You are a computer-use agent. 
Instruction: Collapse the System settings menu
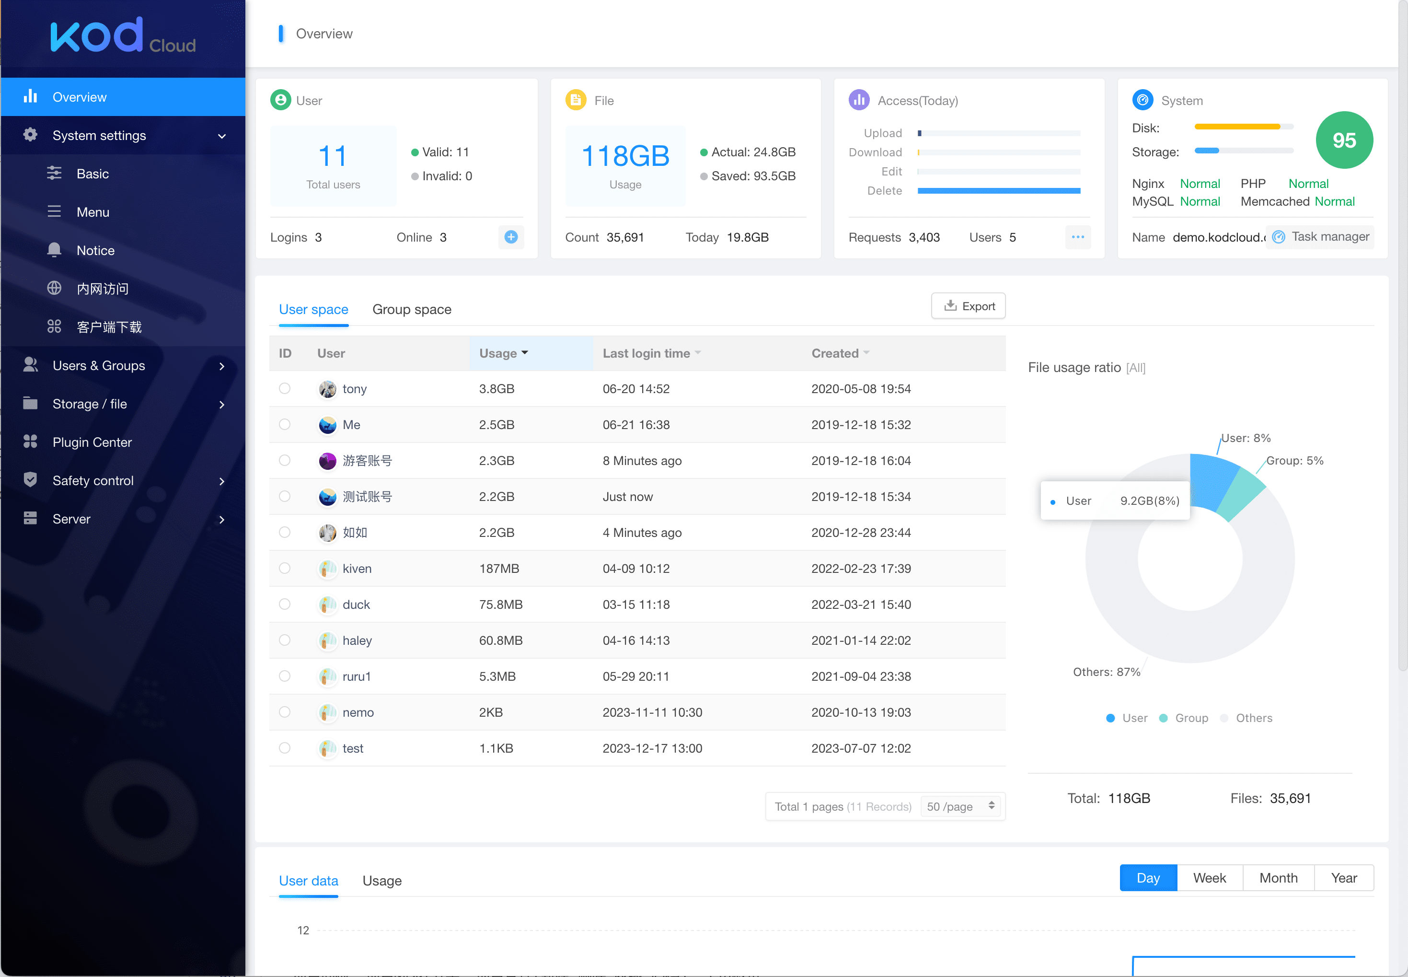[x=221, y=135]
